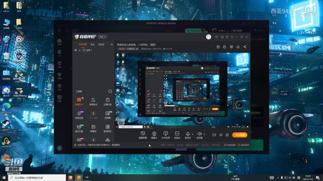Click the popularity count 513

[168, 49]
